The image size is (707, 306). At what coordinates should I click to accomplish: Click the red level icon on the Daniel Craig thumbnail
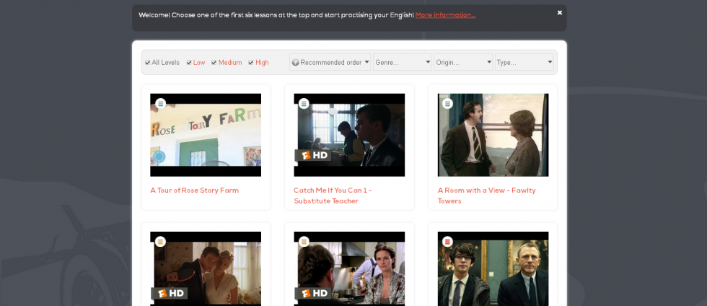click(448, 242)
